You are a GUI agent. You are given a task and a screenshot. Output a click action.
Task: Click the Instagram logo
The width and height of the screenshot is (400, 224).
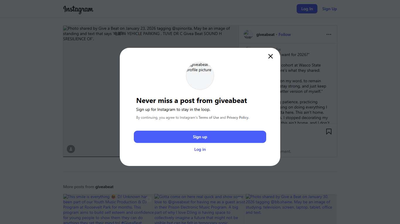tap(78, 9)
